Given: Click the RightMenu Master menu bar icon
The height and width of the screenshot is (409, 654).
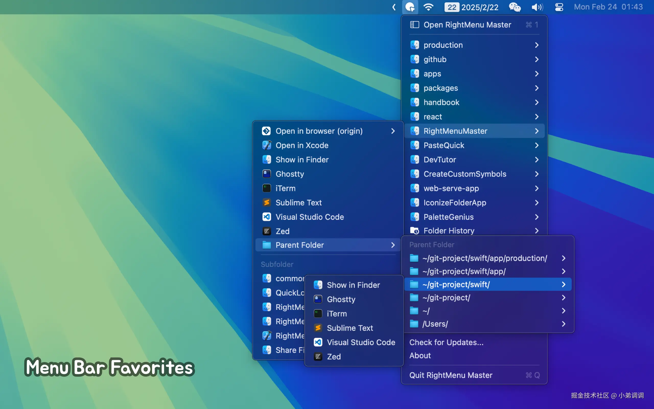Looking at the screenshot, I should coord(410,7).
